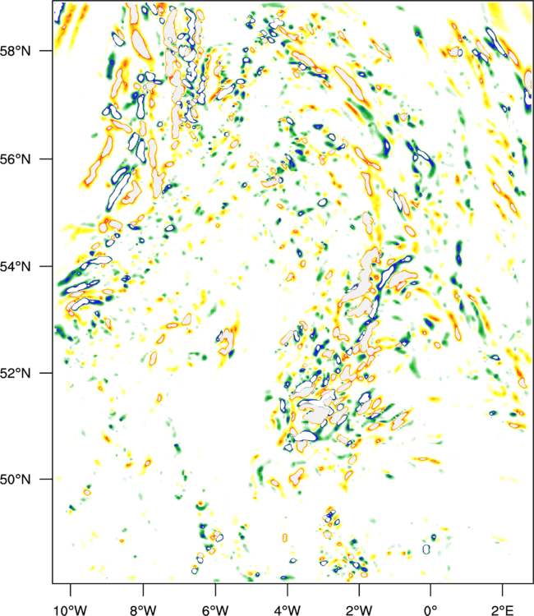Click the 58°N latitude label
Screen dimensions: 534x616
tap(16, 51)
